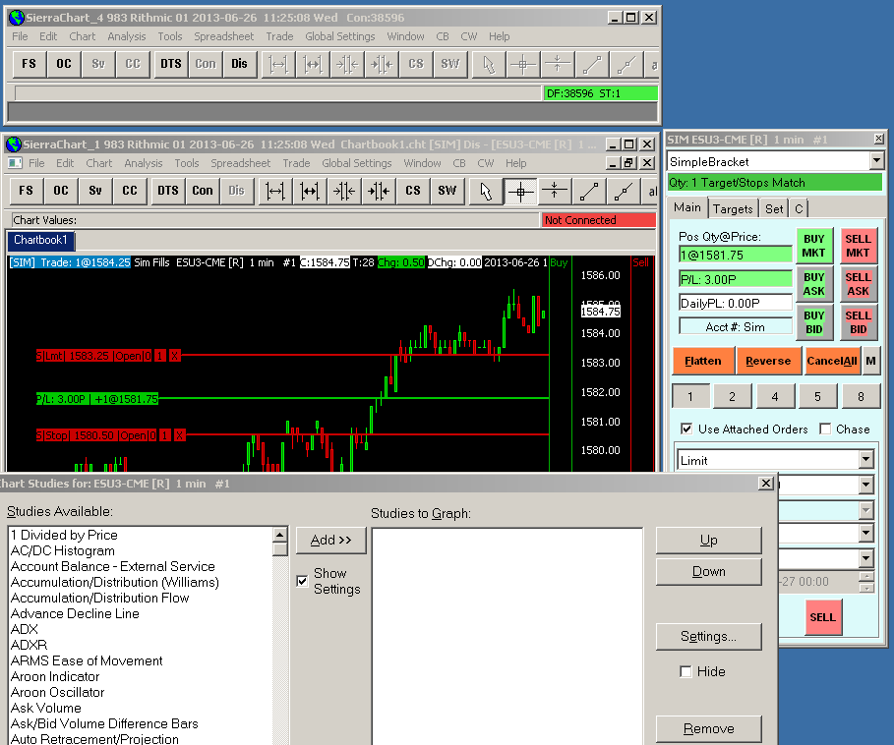Click the Add >> button
The height and width of the screenshot is (745, 894).
tap(330, 540)
